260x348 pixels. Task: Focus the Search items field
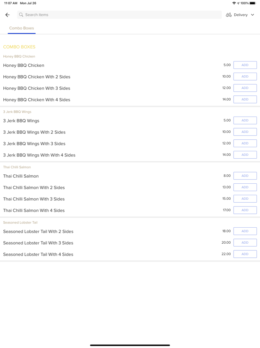pos(119,15)
